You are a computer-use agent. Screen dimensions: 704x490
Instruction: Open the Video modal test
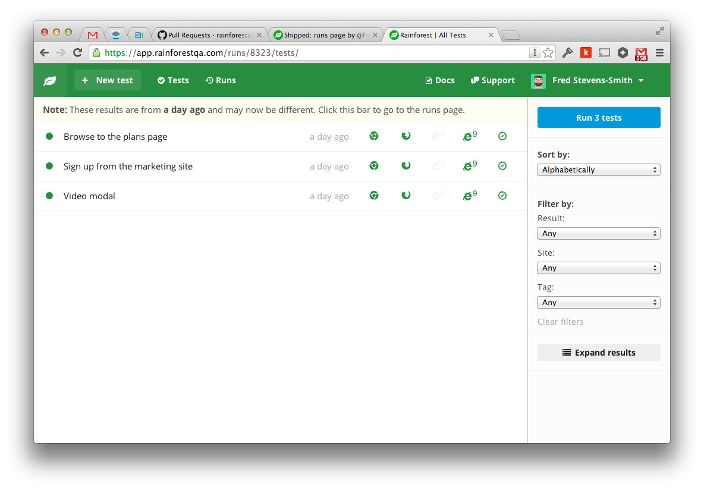[89, 196]
